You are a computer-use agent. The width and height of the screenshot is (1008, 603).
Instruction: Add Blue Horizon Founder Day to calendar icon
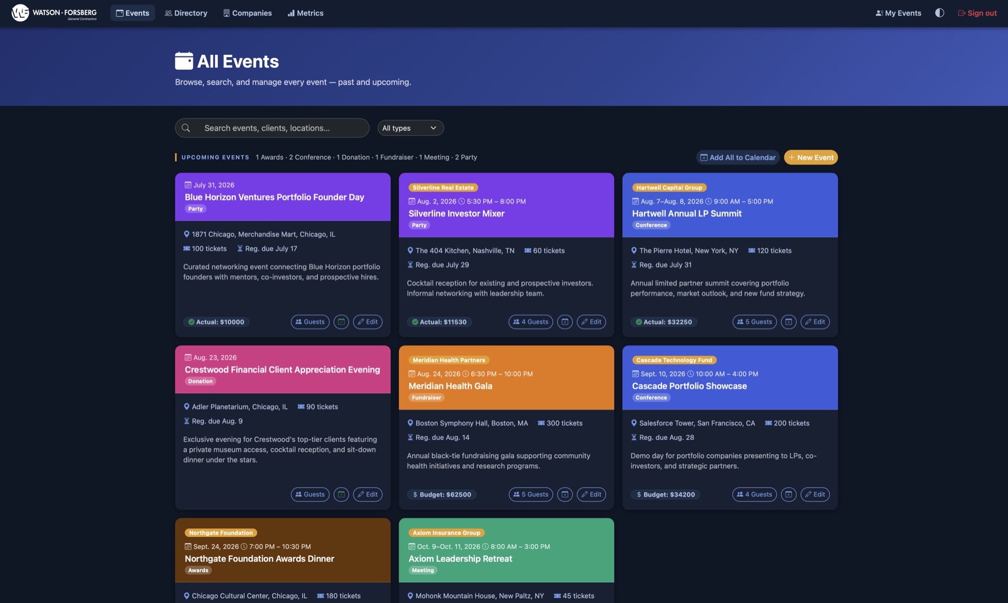(x=341, y=322)
